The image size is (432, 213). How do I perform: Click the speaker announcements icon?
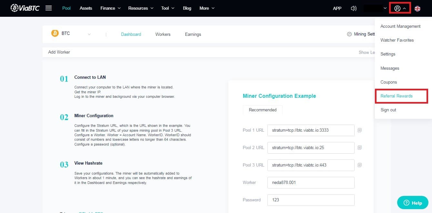(x=354, y=8)
